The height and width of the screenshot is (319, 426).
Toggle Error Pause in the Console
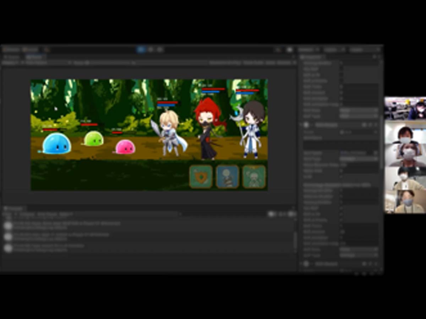[x=47, y=214]
